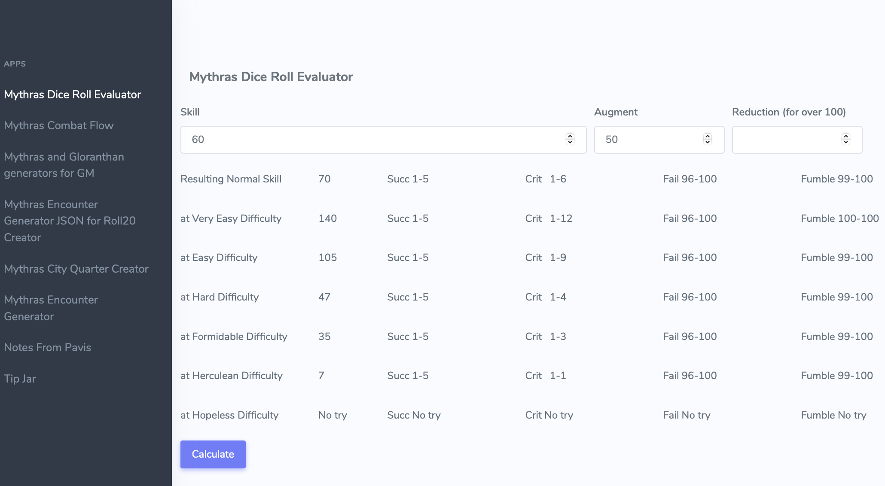Increment Skill value with up arrow
This screenshot has width=885, height=486.
(570, 136)
